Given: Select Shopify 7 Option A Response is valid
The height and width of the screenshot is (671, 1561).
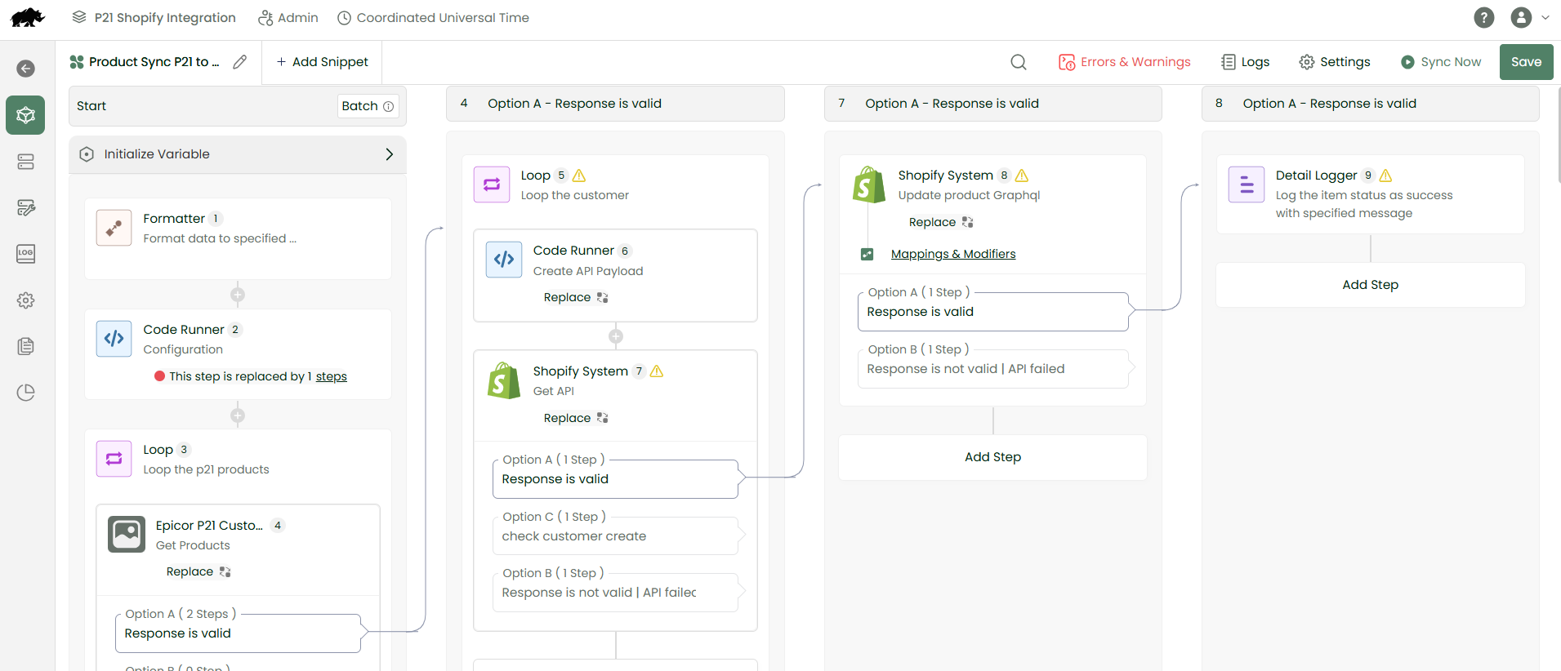Looking at the screenshot, I should click(615, 479).
